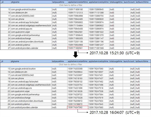Select cell with value 1509172890922
Image resolution: width=151 pixels, height=117 pixels.
pyautogui.click(x=99, y=26)
